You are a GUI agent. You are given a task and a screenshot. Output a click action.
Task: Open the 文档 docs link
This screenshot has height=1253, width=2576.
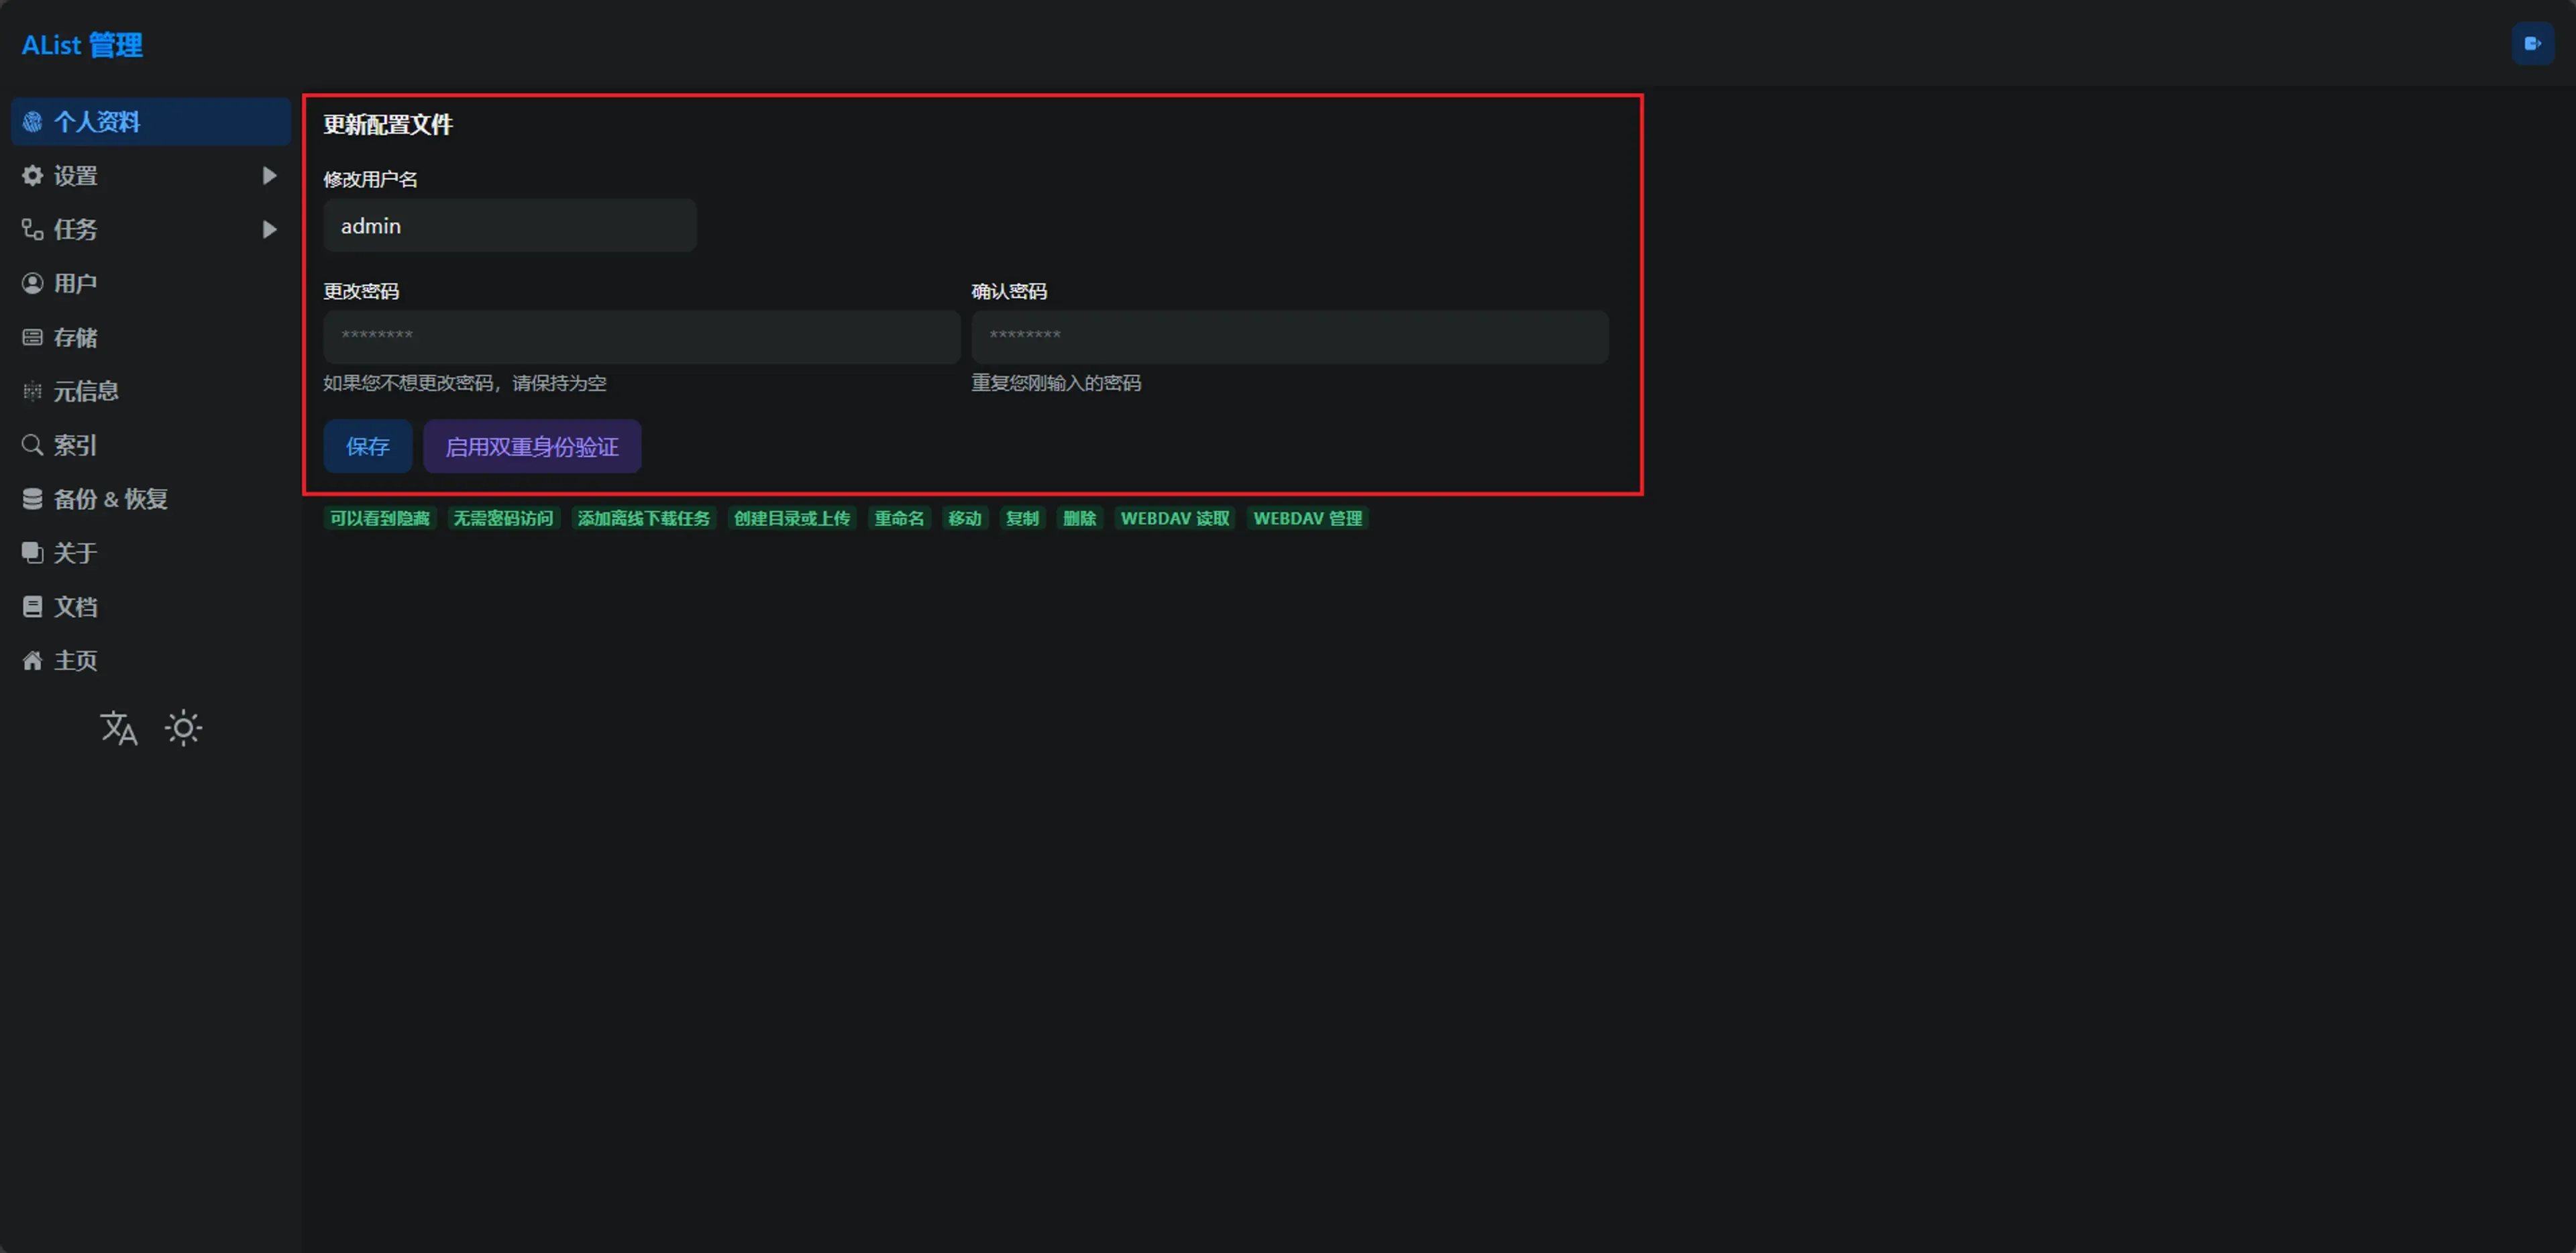click(75, 607)
